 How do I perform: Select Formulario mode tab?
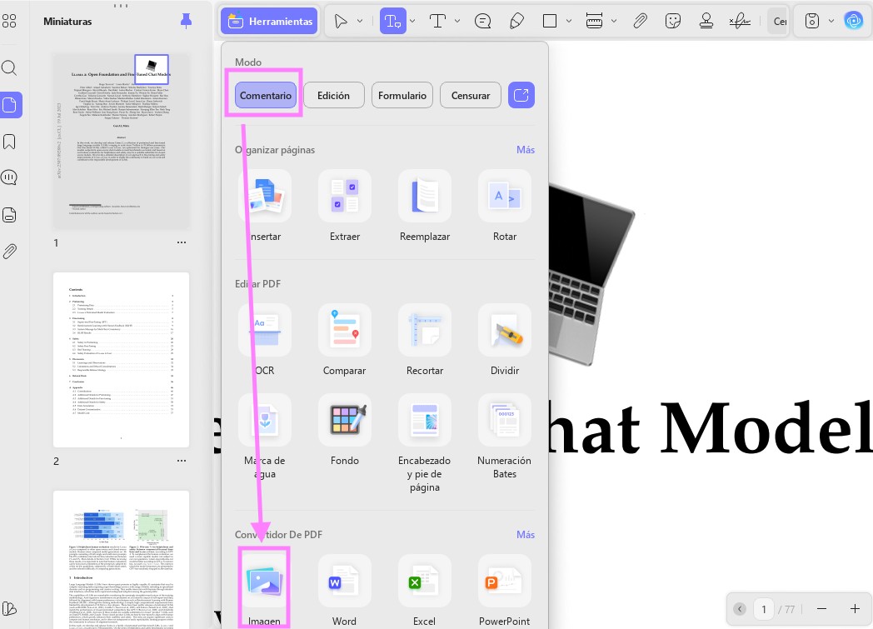tap(402, 95)
